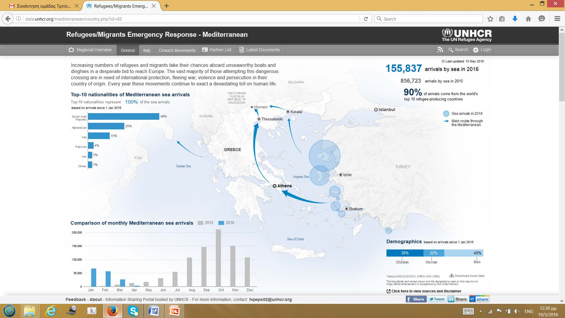Screen dimensions: 565x318
Task: Open File Explorer from the taskbar
Action: coord(30,311)
